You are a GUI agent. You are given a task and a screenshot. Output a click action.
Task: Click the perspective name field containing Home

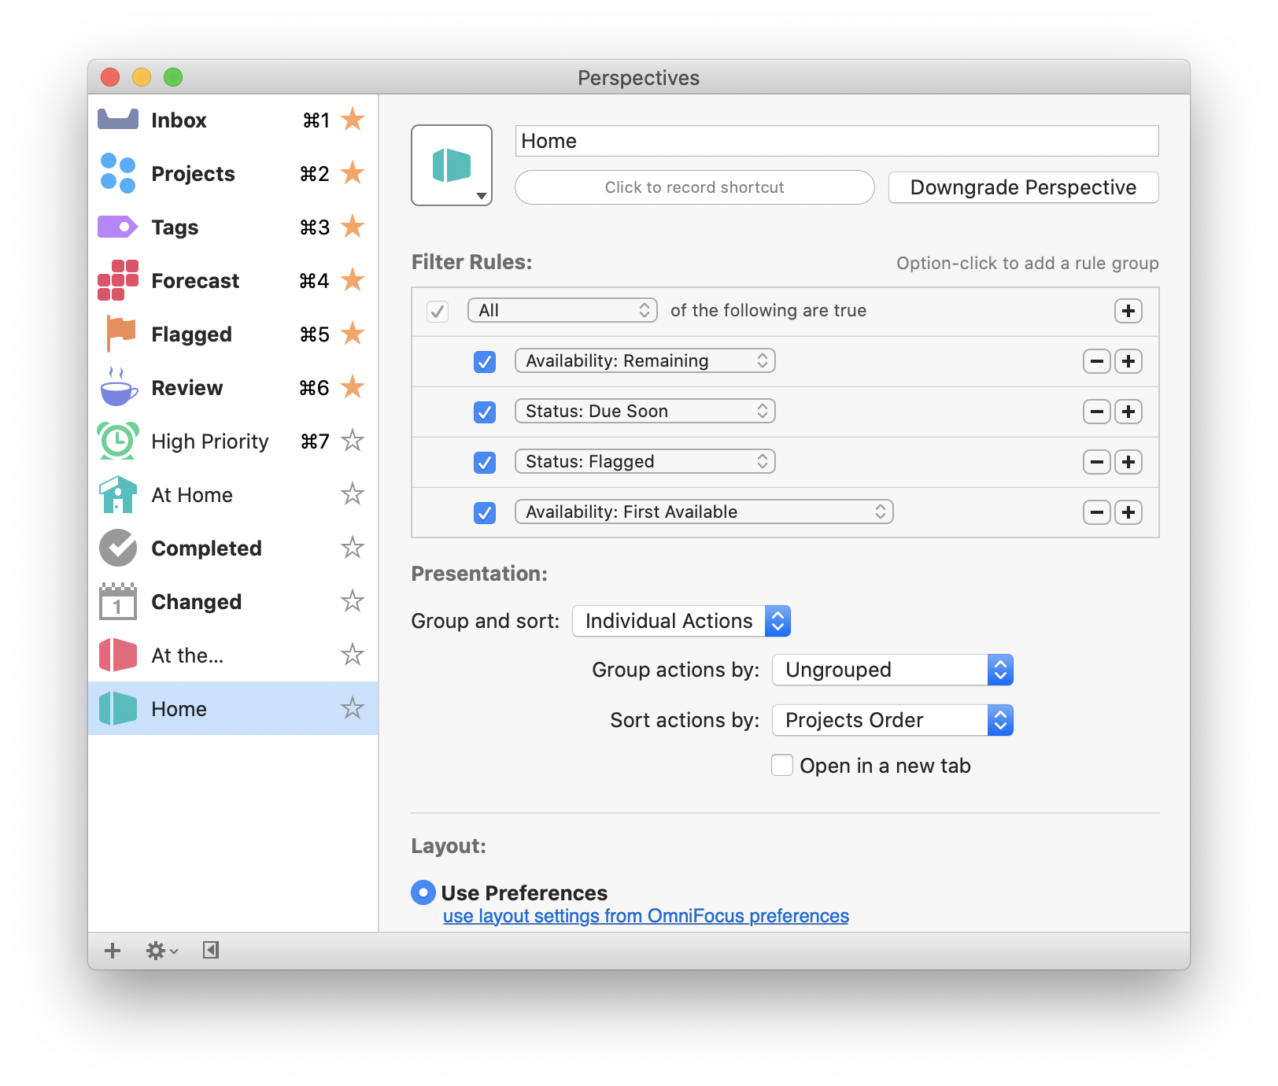837,141
